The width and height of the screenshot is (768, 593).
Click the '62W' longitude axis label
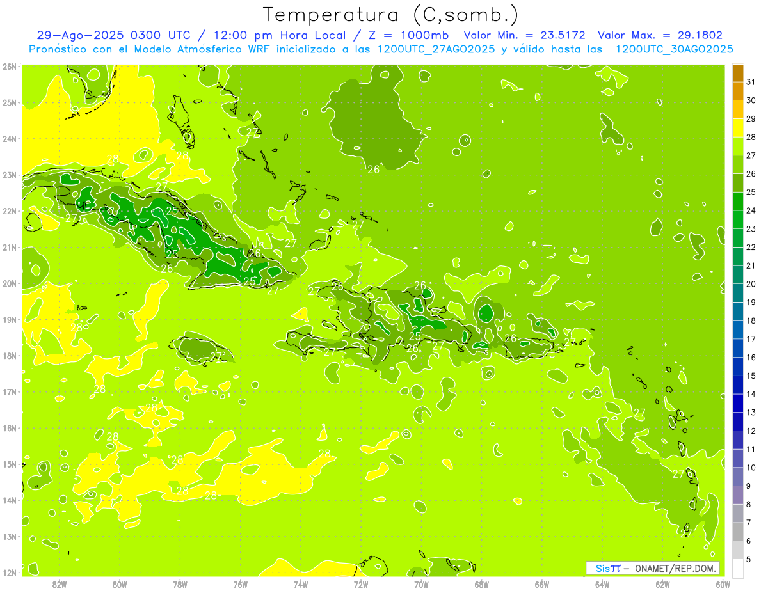coord(662,584)
